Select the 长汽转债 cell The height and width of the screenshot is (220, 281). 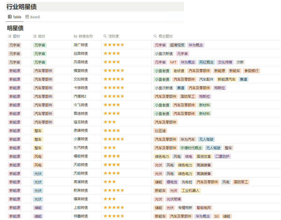[x=87, y=148]
